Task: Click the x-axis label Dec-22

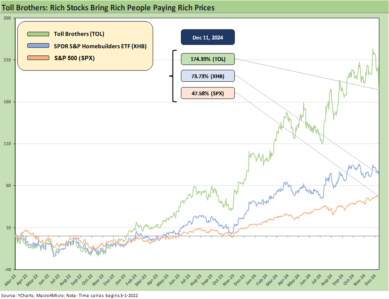Action: tap(108, 280)
